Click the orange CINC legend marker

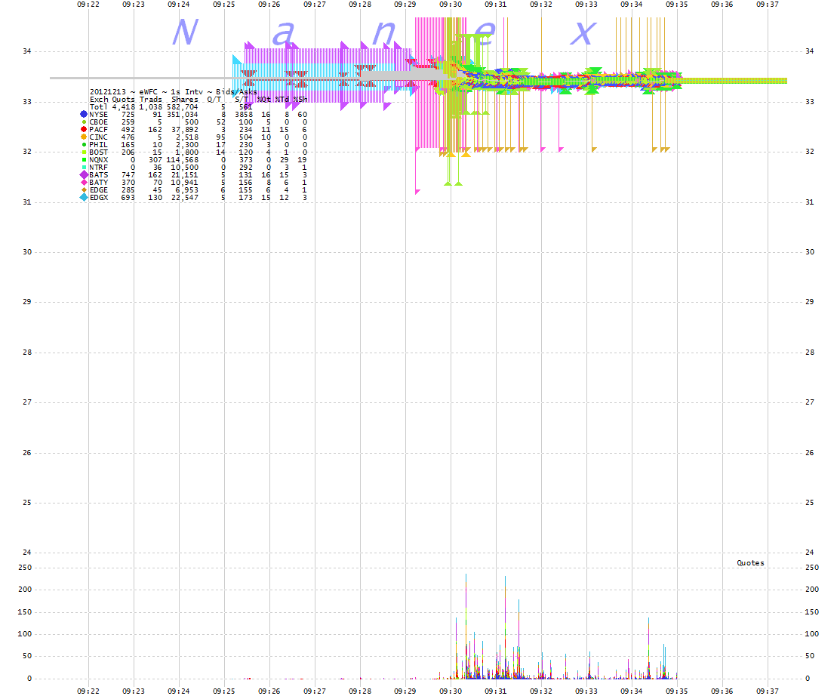point(84,137)
